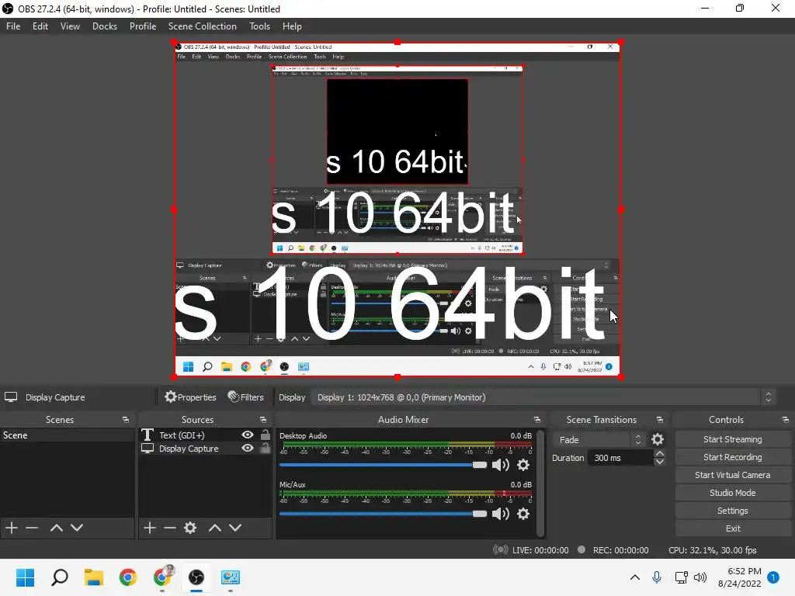Viewport: 795px width, 596px height.
Task: Open the View menu
Action: [70, 26]
